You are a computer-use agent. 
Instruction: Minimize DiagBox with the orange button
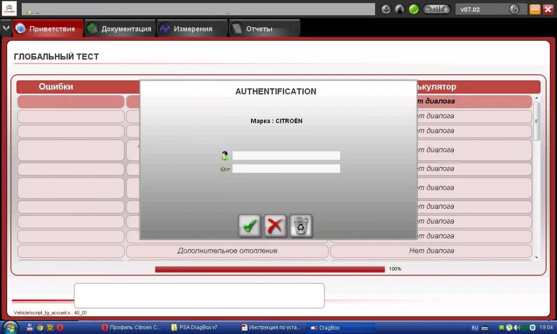point(535,9)
